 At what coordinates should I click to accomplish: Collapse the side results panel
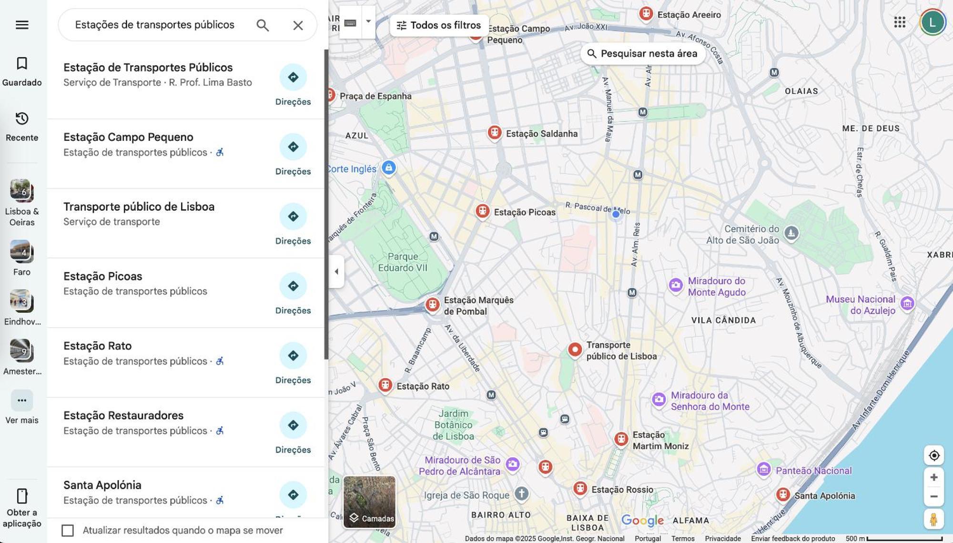[x=336, y=272]
